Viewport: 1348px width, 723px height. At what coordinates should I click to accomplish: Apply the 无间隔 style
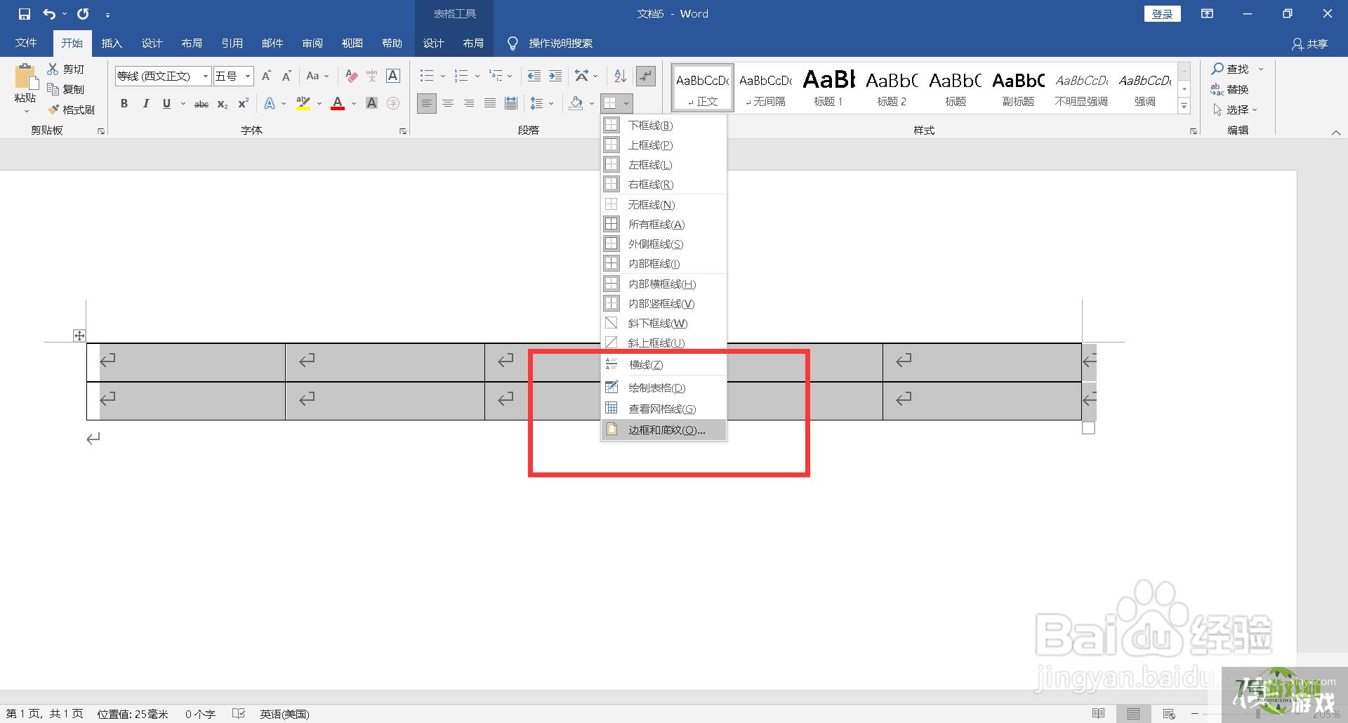(765, 88)
